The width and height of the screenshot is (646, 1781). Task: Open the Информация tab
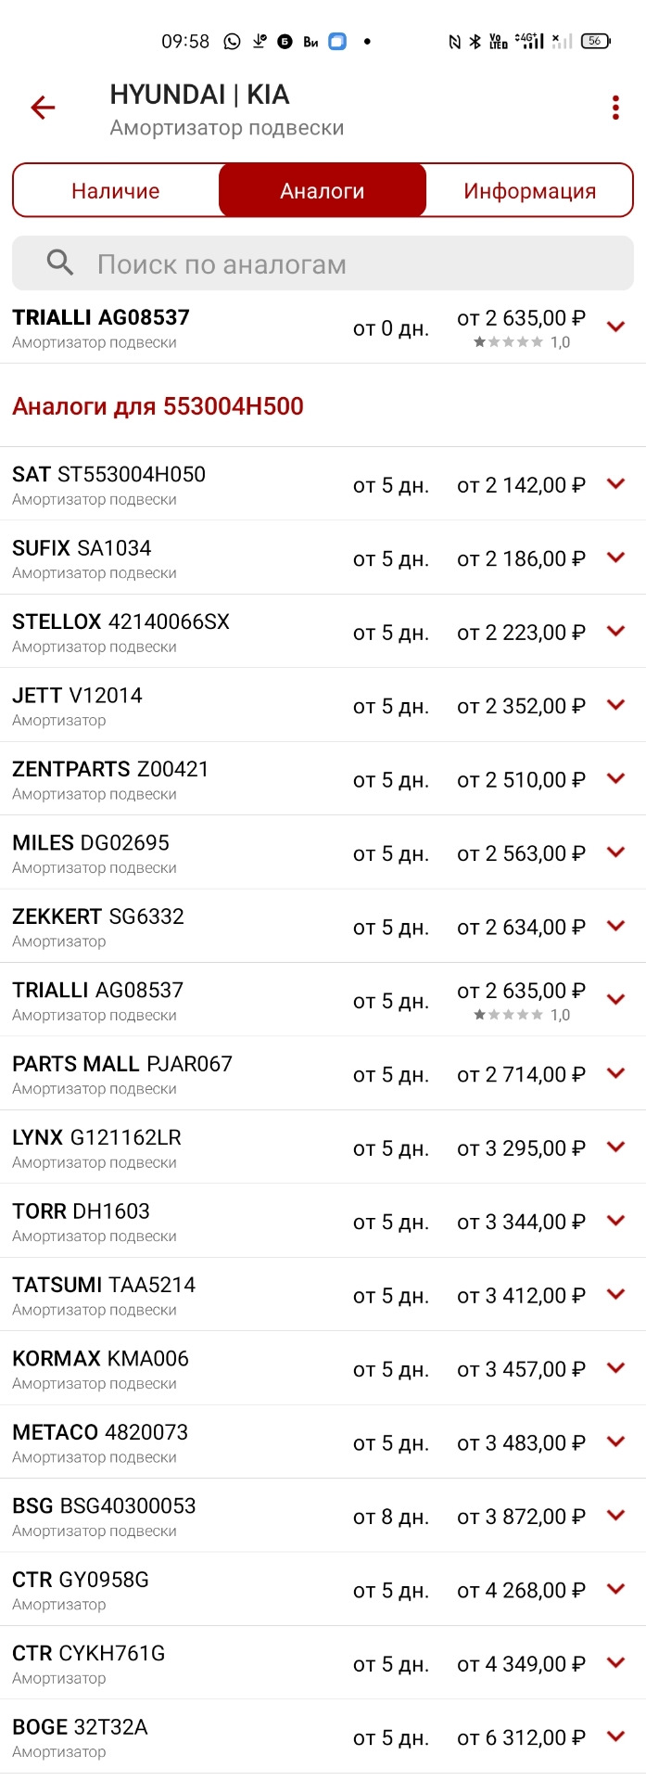(529, 191)
